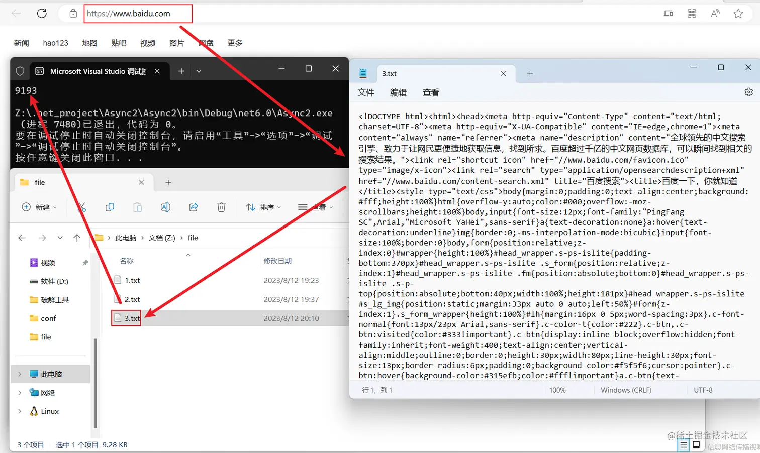The height and width of the screenshot is (453, 760).
Task: Click the QR code icon in address bar
Action: pyautogui.click(x=692, y=14)
